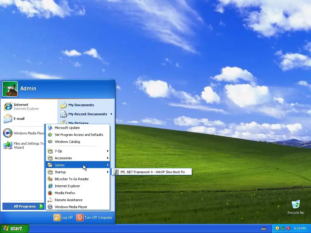The width and height of the screenshot is (311, 233).
Task: Open Files and Settings Transfer Wizard icon
Action: click(8, 145)
